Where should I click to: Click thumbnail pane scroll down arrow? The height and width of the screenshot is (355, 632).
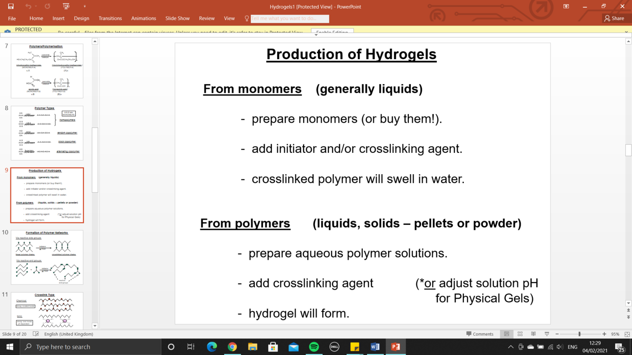click(95, 326)
